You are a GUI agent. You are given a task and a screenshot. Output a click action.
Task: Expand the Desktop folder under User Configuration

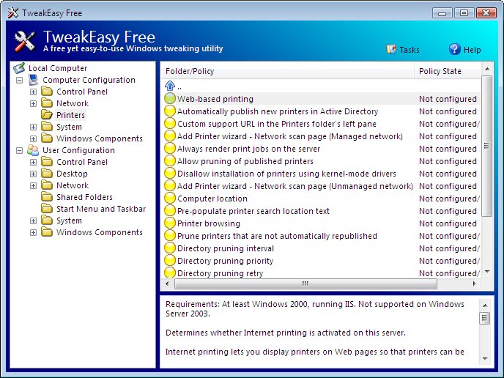coord(33,174)
